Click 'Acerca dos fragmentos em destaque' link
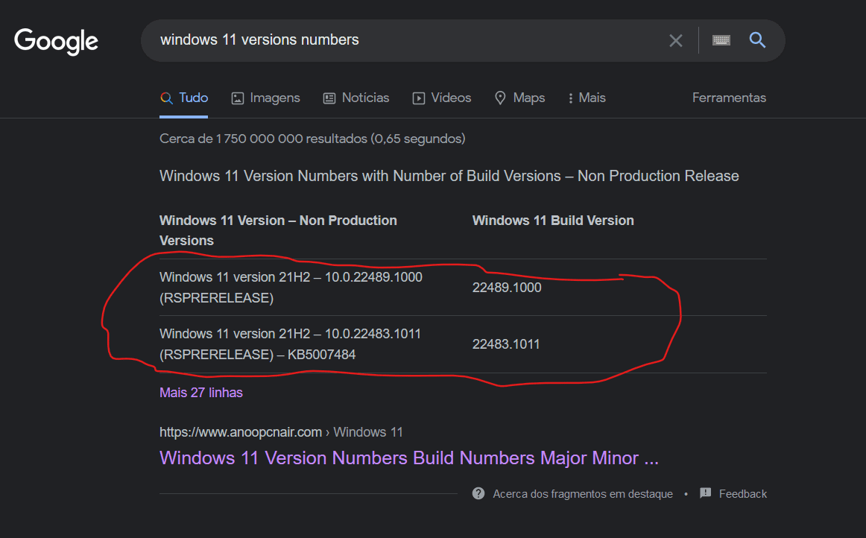The width and height of the screenshot is (866, 538). pos(583,494)
